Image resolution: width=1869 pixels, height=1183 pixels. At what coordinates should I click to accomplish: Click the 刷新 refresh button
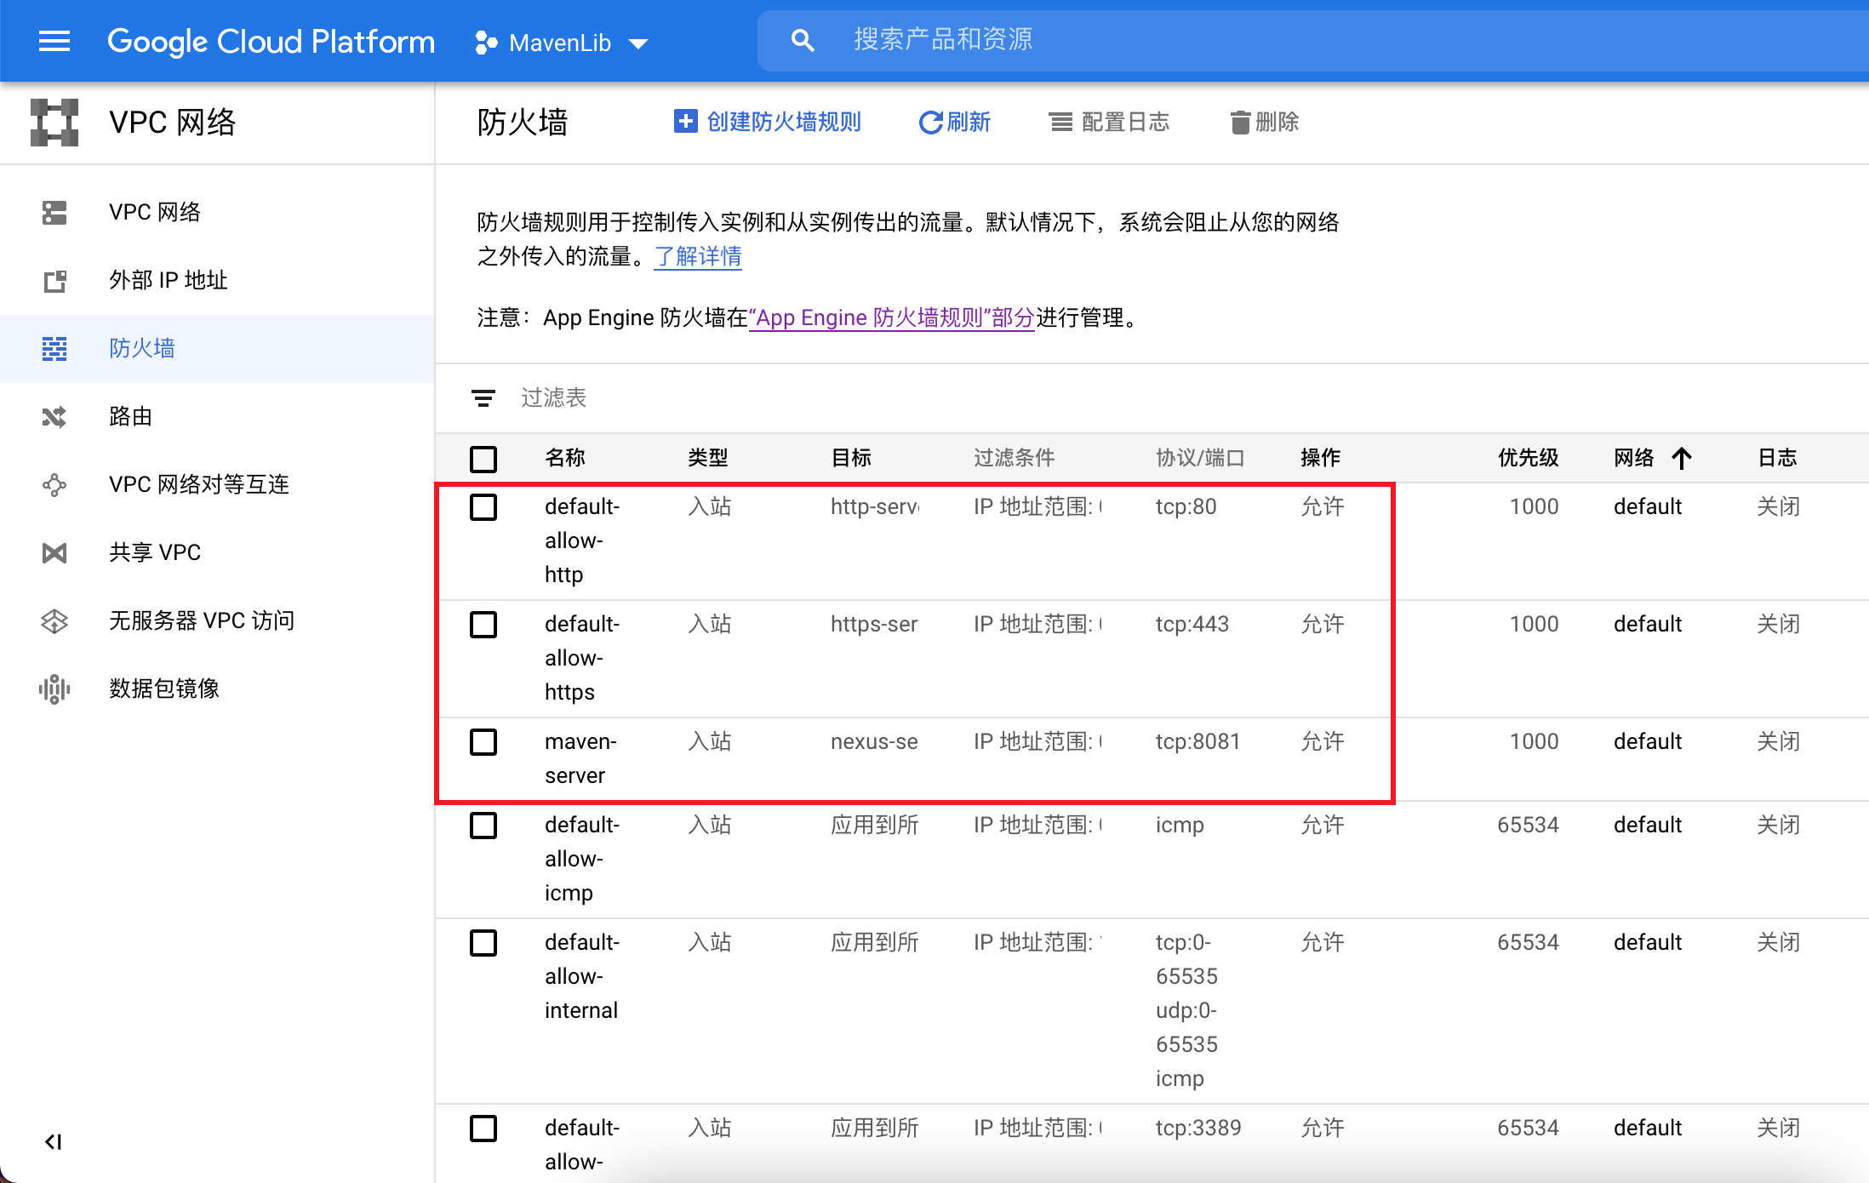click(x=955, y=123)
